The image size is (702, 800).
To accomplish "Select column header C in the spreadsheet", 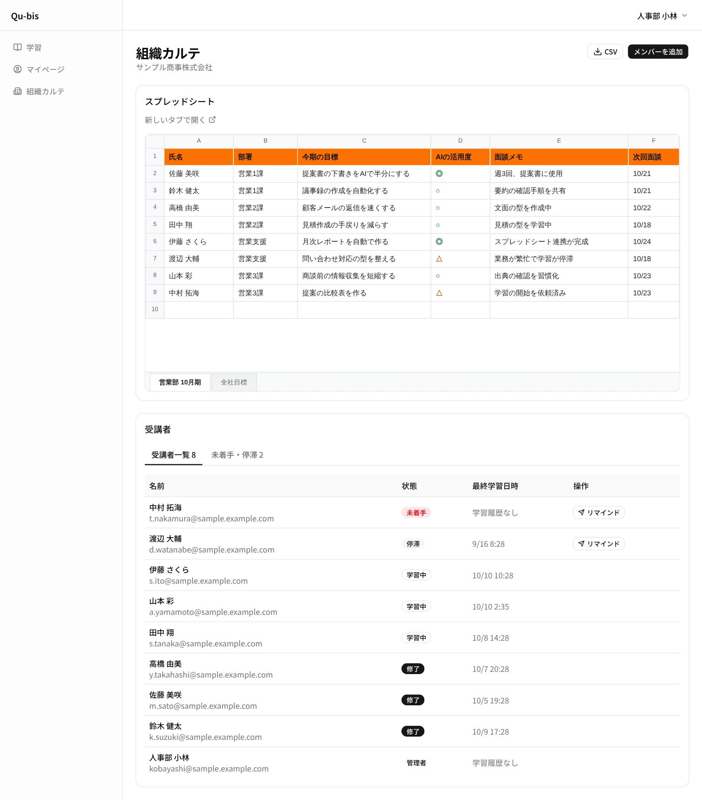I will (x=364, y=141).
